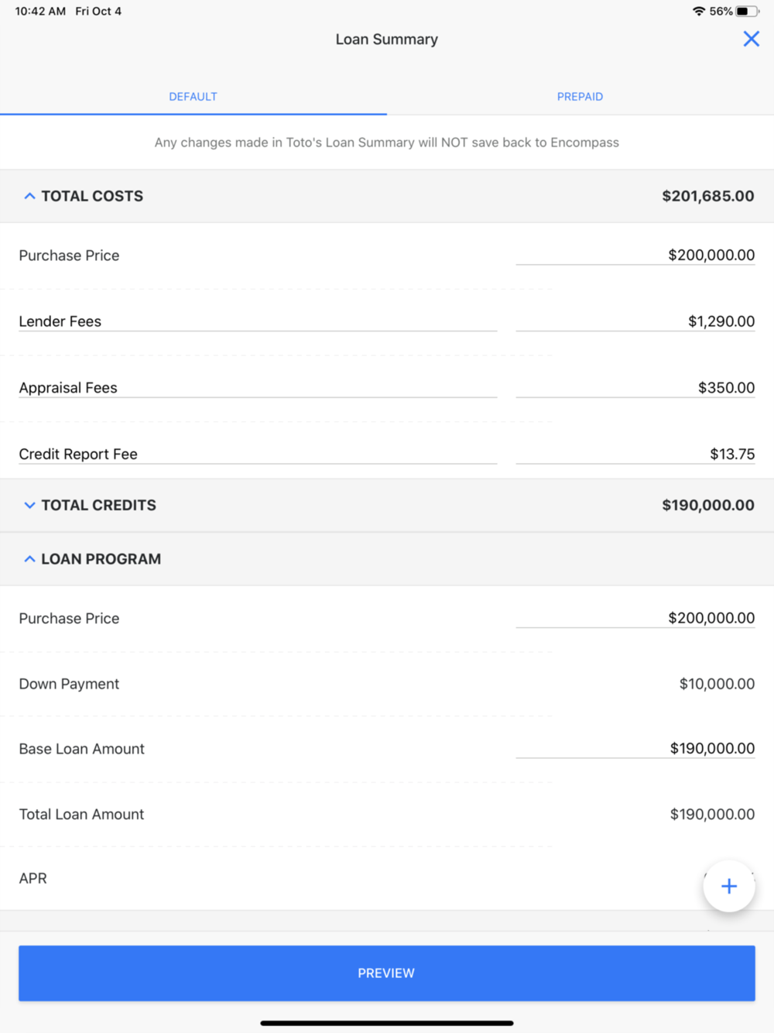
Task: Edit the Credit Report Fee amount $13.75
Action: tap(635, 454)
